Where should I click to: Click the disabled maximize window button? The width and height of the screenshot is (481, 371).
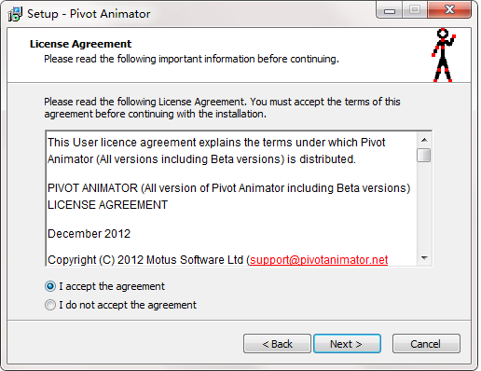pos(415,10)
